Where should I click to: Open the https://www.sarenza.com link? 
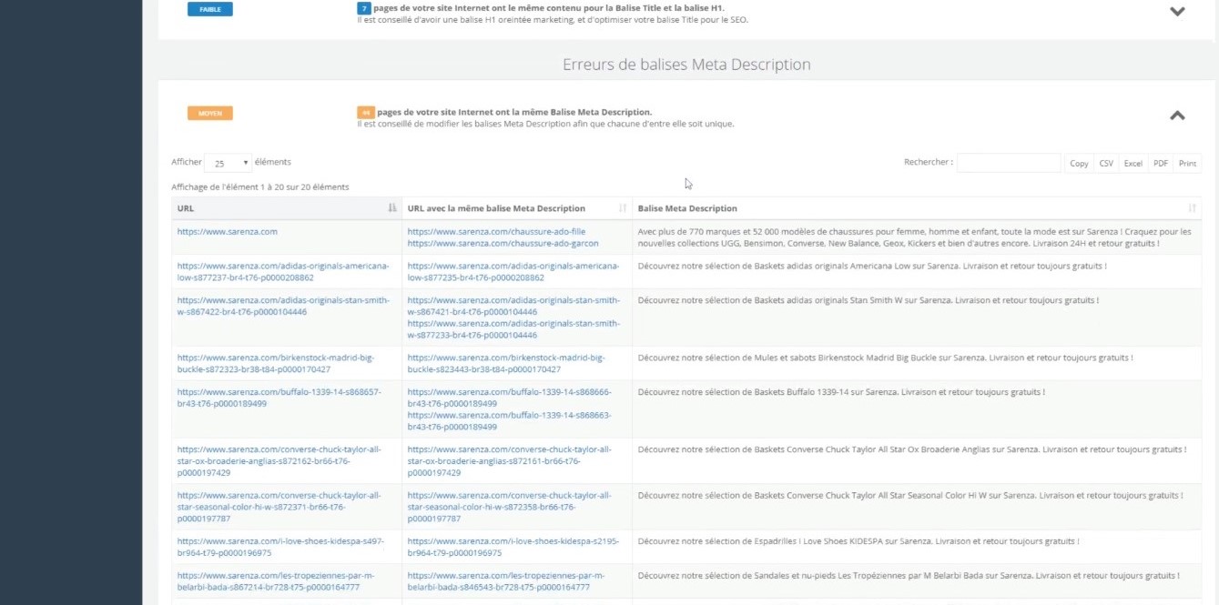[228, 231]
